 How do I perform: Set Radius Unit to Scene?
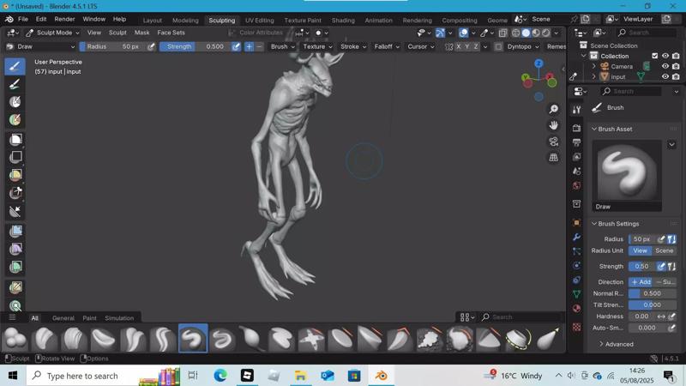click(665, 250)
